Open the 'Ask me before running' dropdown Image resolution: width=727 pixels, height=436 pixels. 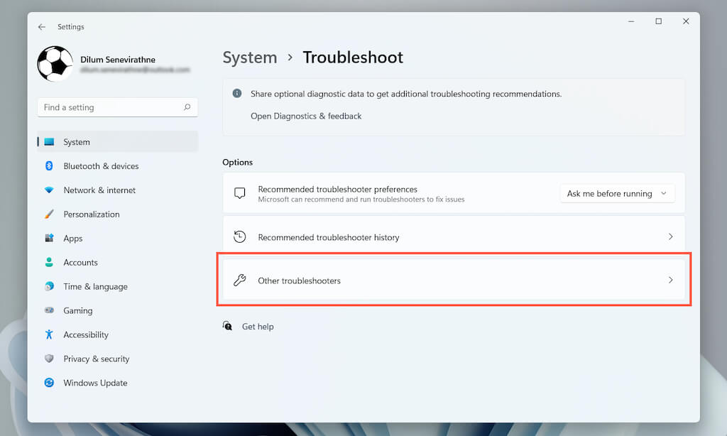click(x=617, y=193)
